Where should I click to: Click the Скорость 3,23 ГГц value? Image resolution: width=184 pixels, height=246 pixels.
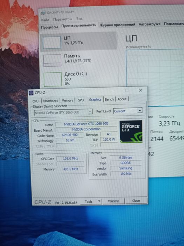[169, 123]
